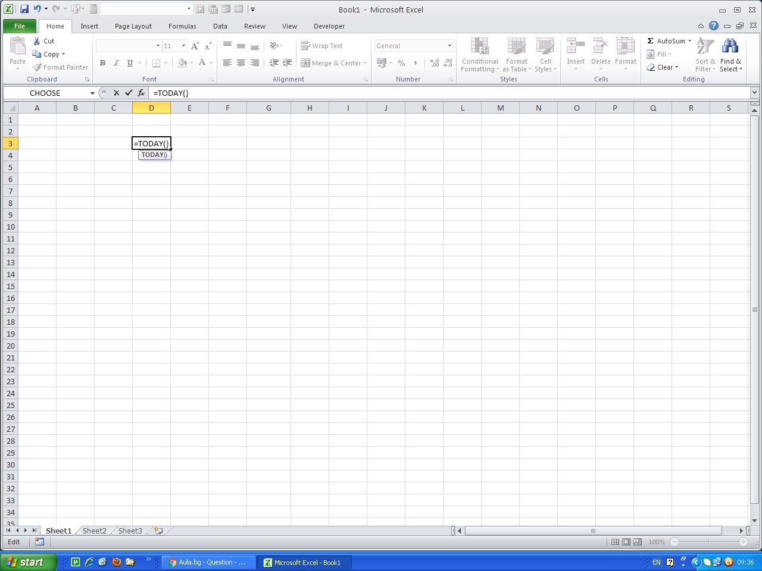Open the File menu tab
This screenshot has width=762, height=571.
(20, 26)
